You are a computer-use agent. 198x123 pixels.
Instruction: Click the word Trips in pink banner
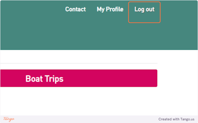tap(54, 79)
